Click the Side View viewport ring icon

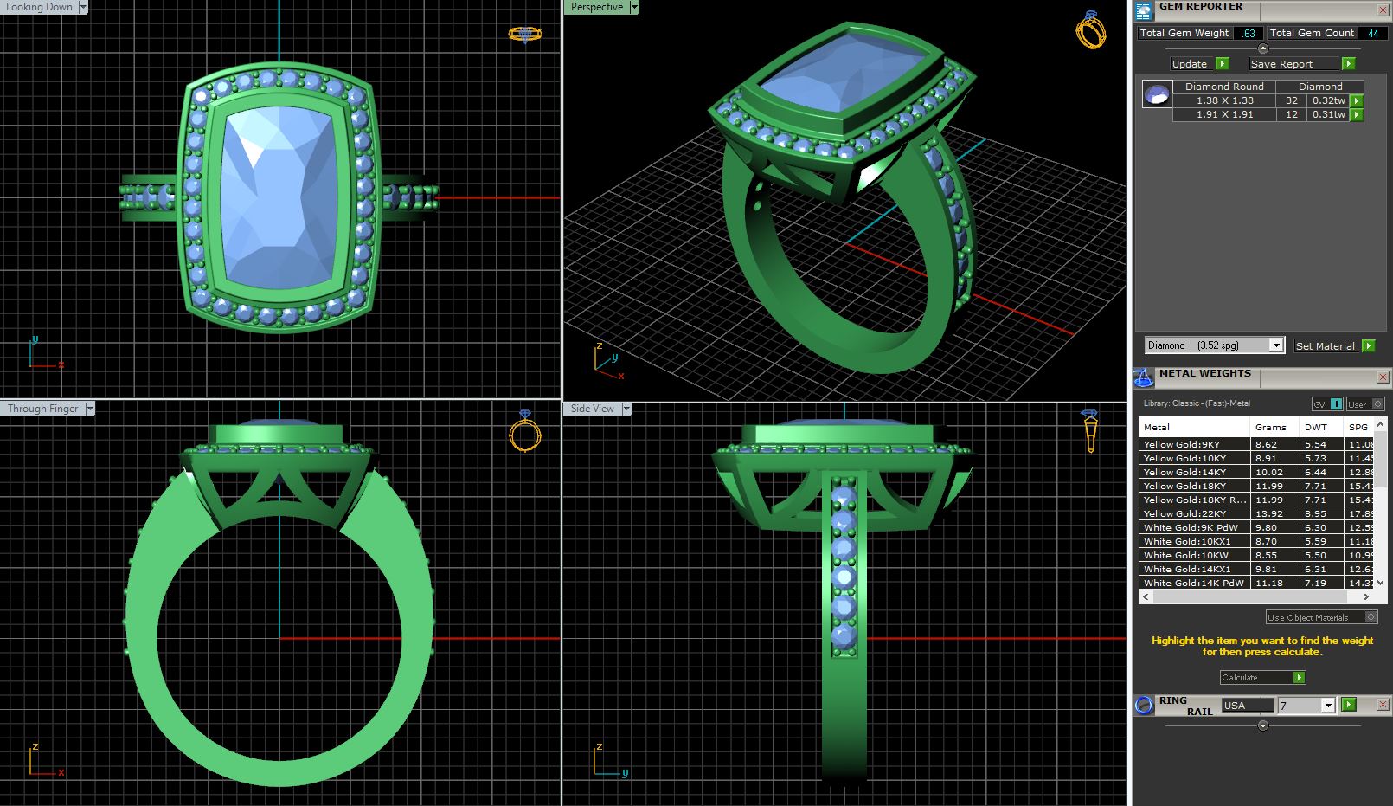coord(1090,430)
